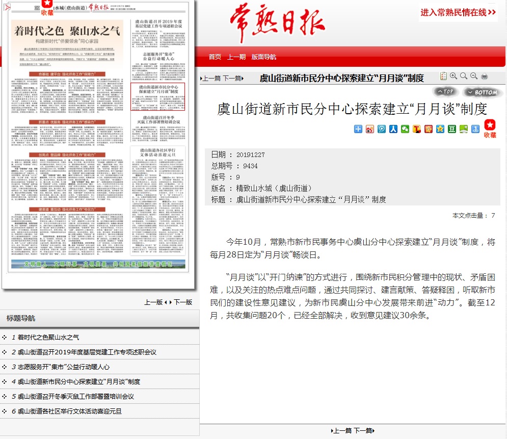Screen dimensions: 507x439
Task: Share via the orange T icon
Action: 416,129
